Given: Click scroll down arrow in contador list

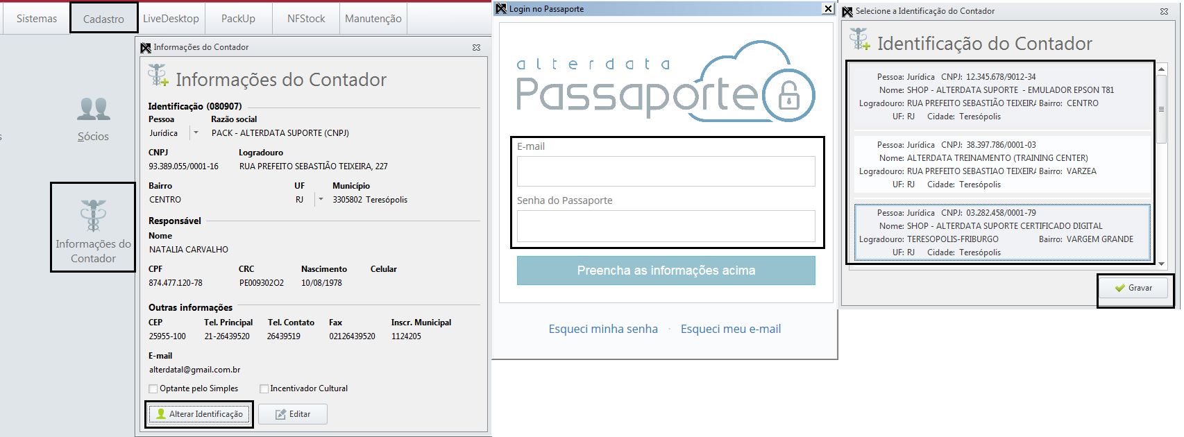Looking at the screenshot, I should click(x=1162, y=264).
